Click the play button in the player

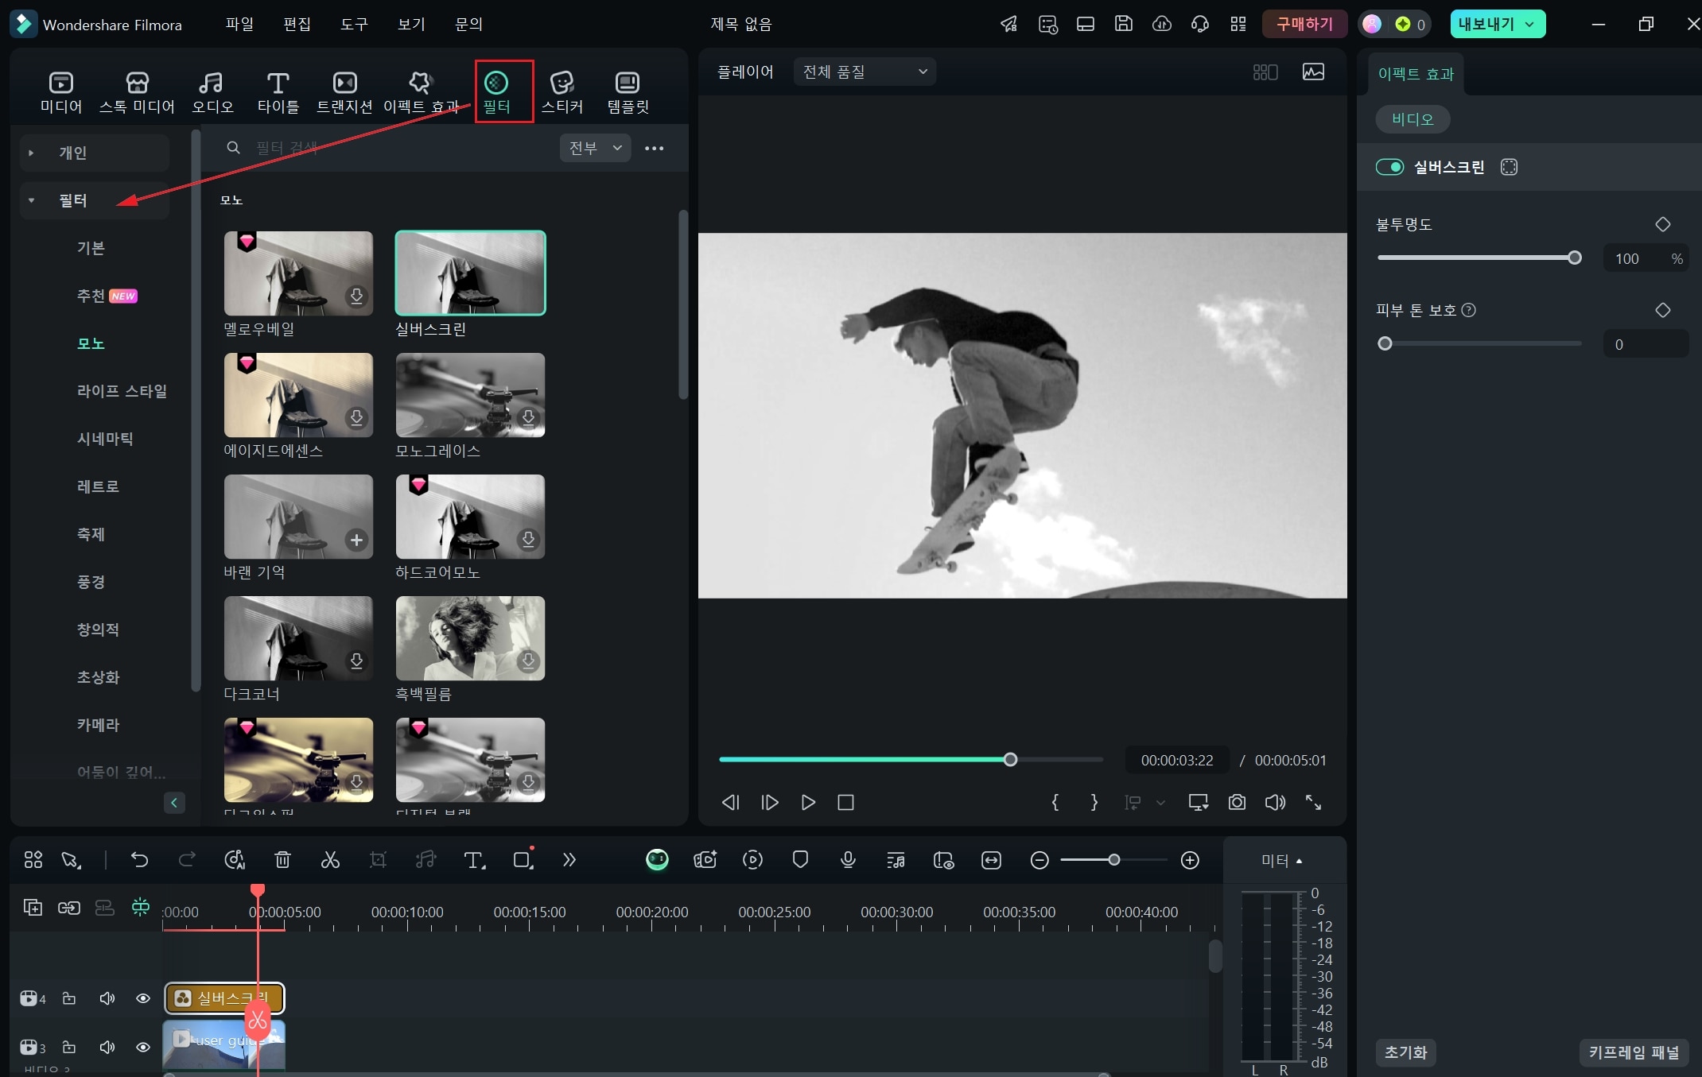pyautogui.click(x=808, y=802)
